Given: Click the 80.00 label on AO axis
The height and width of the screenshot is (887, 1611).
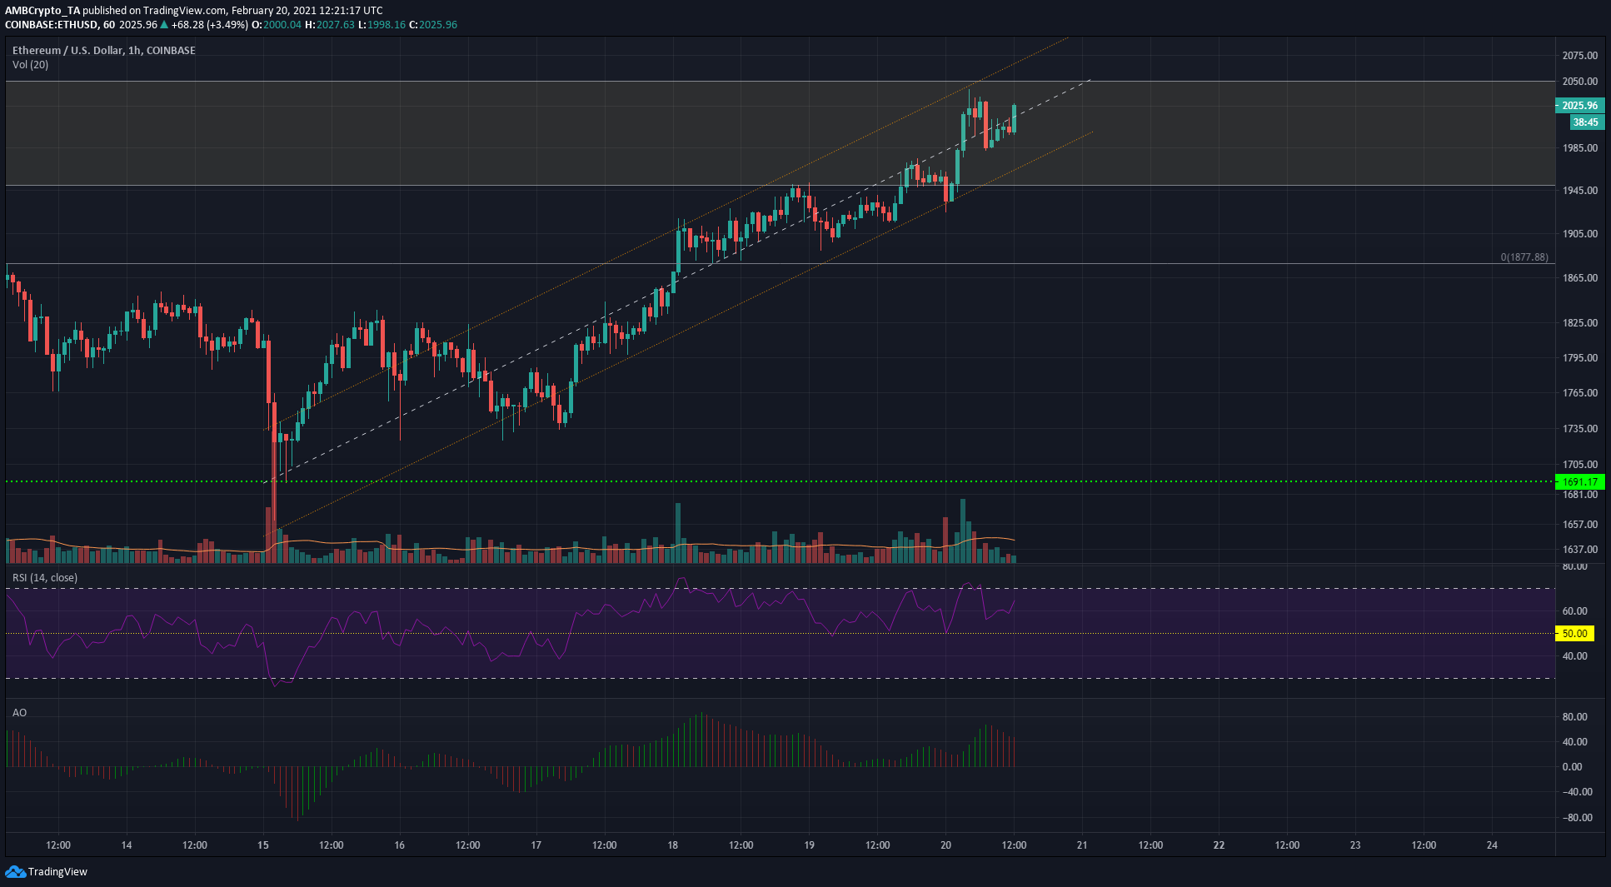Looking at the screenshot, I should click(x=1574, y=717).
